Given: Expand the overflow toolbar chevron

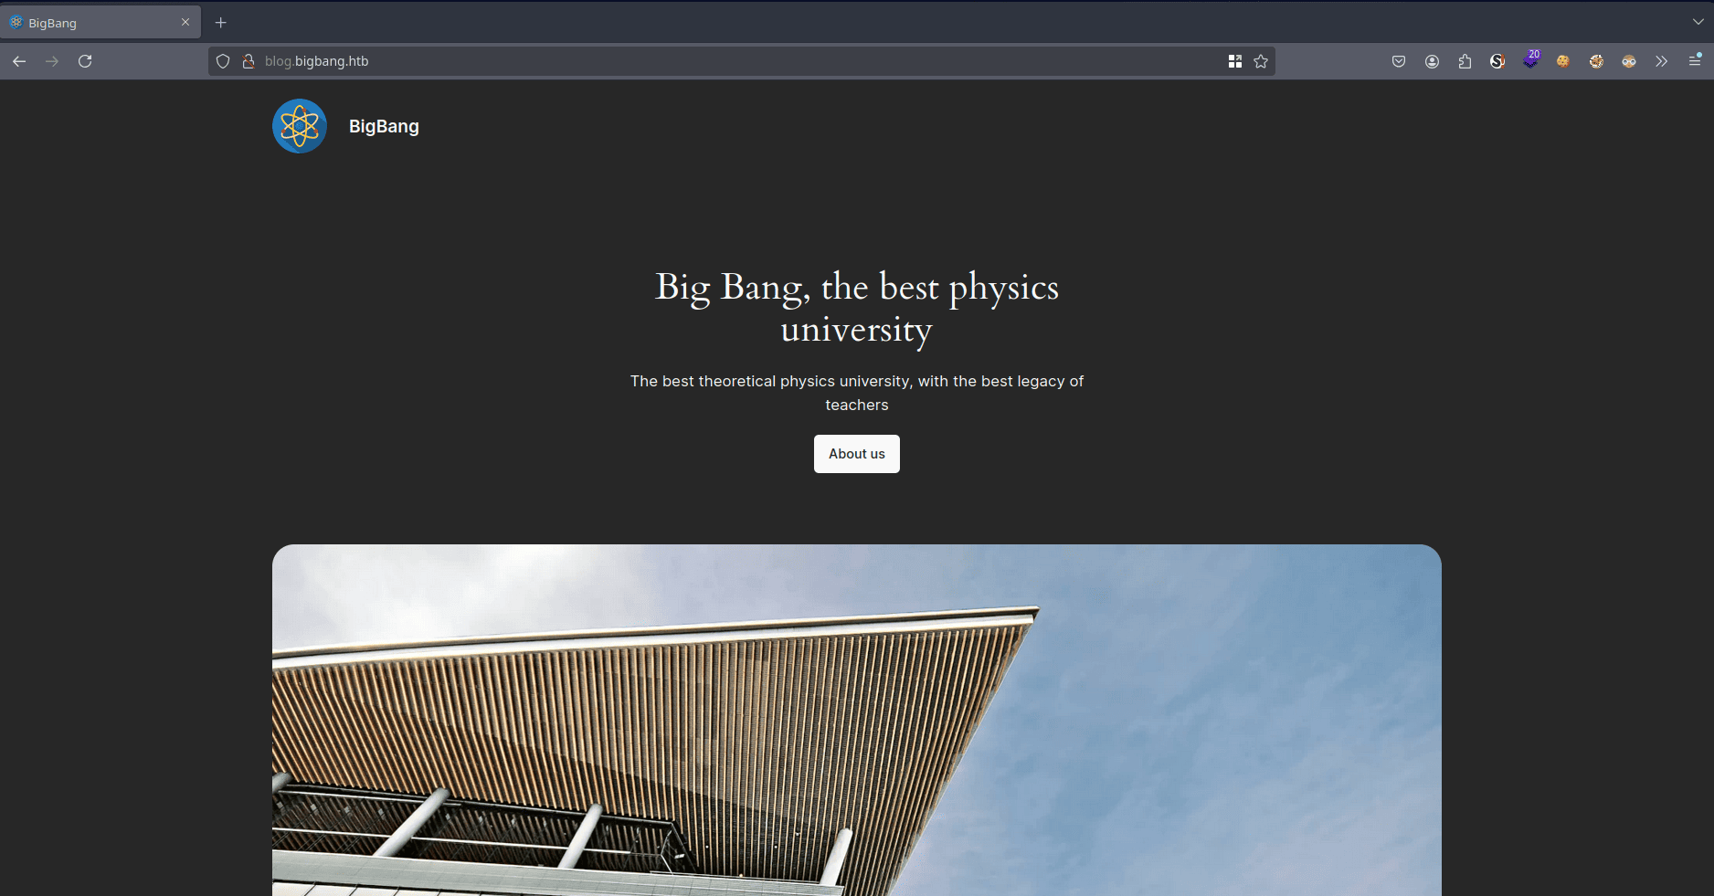Looking at the screenshot, I should click(1661, 61).
